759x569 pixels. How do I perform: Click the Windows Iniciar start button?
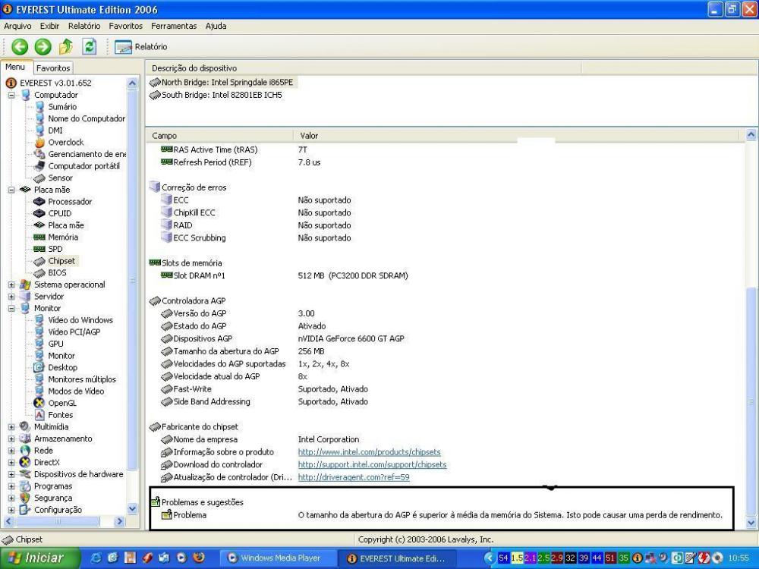tap(36, 558)
